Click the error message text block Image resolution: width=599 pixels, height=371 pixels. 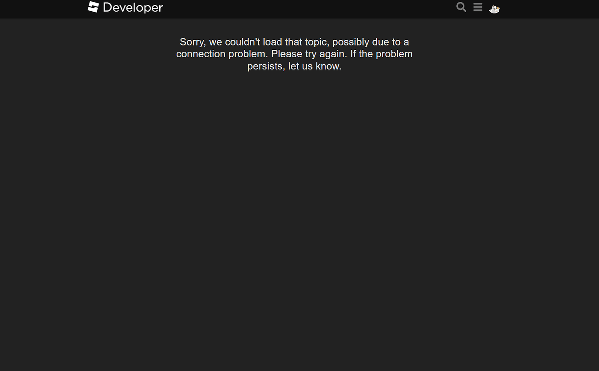294,54
